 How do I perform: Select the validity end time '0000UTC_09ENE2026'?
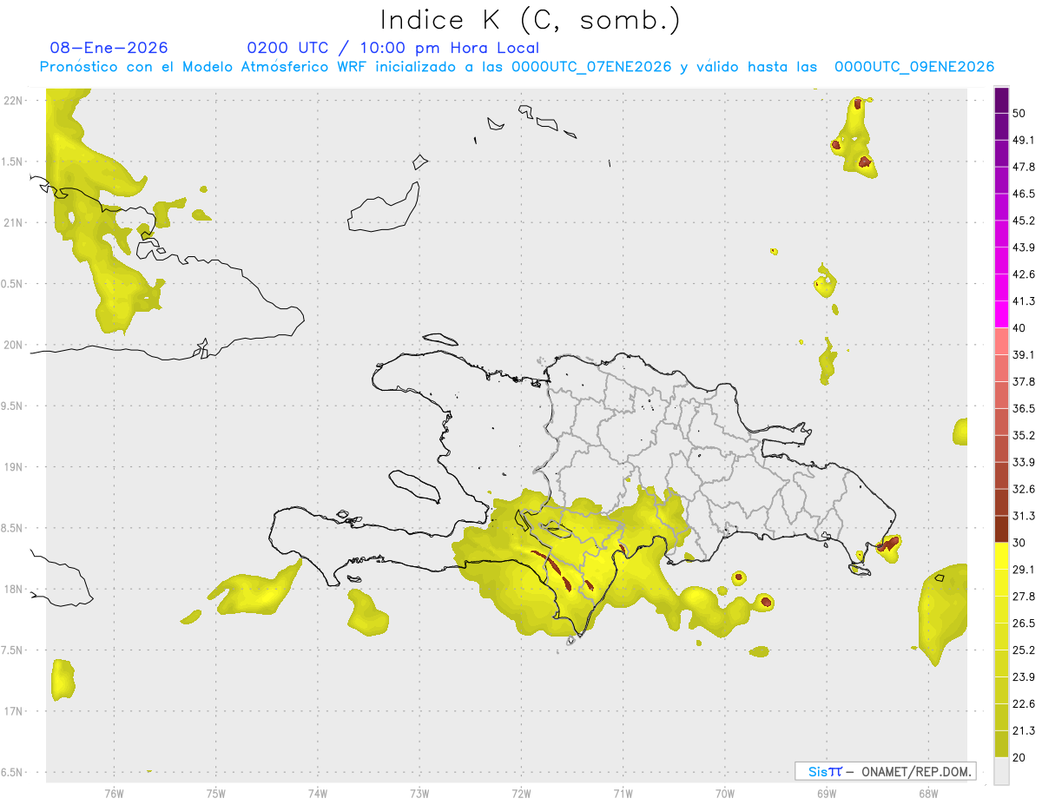pyautogui.click(x=914, y=67)
